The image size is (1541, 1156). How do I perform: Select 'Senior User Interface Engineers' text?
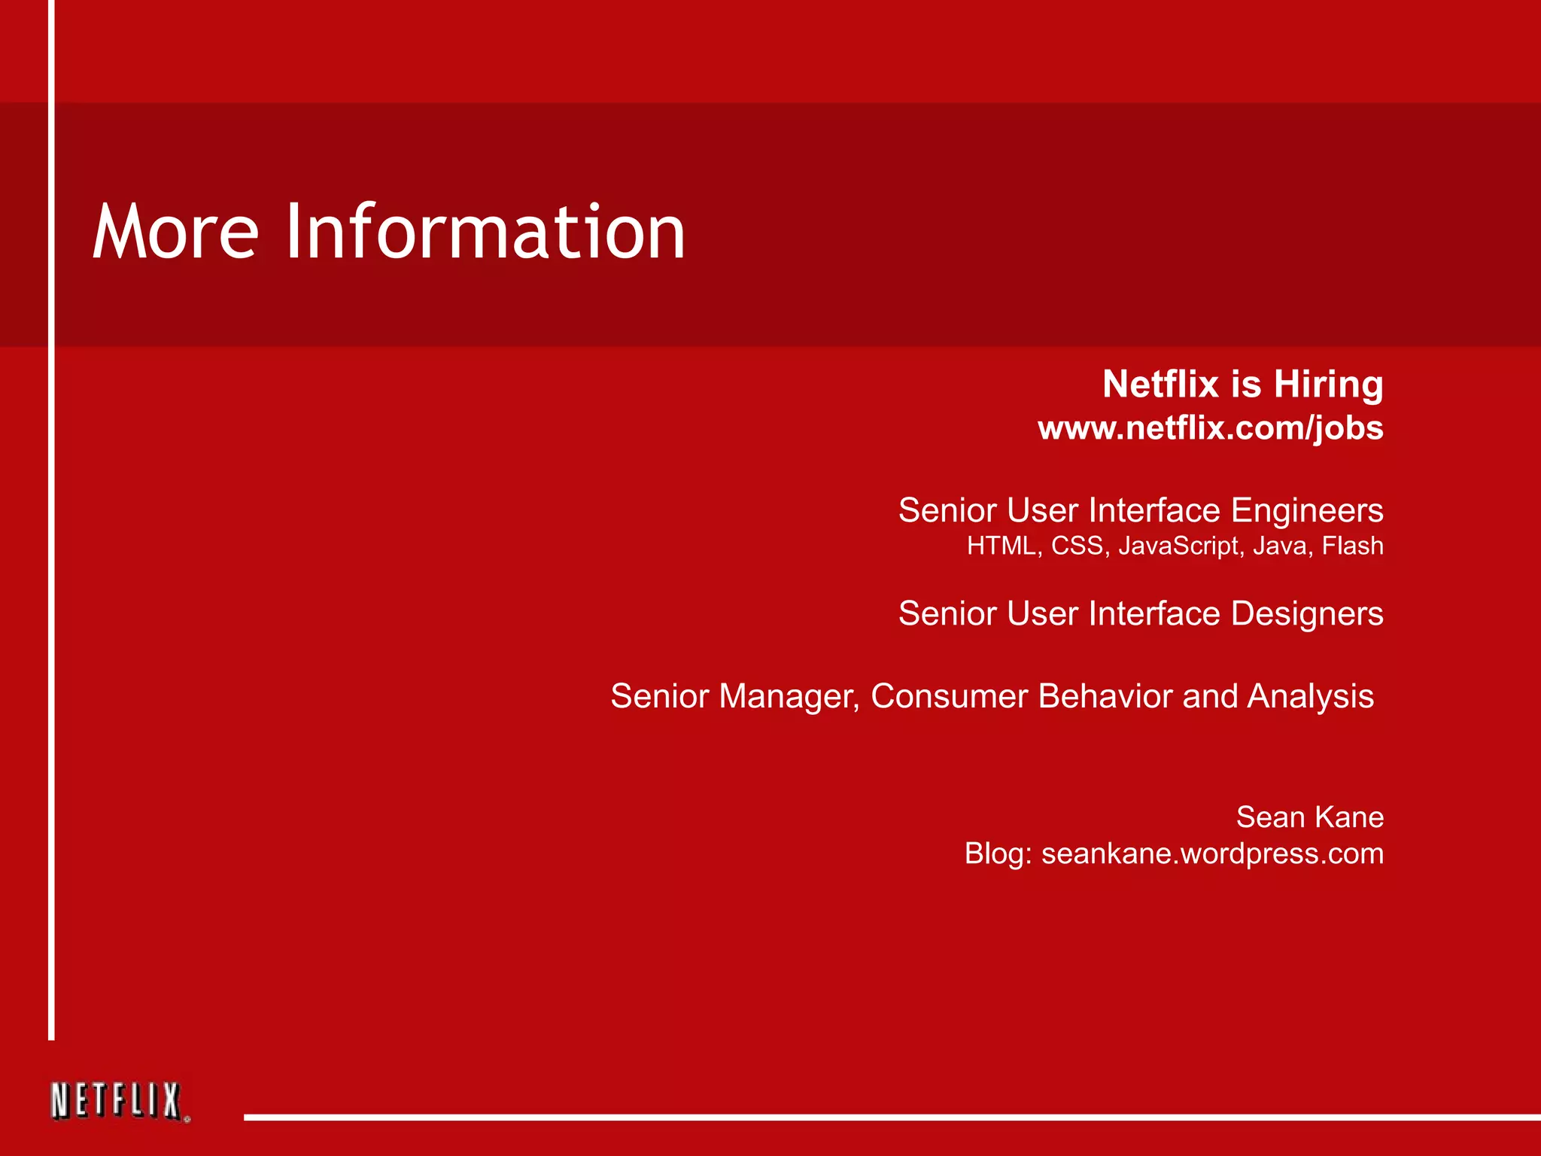1141,510
